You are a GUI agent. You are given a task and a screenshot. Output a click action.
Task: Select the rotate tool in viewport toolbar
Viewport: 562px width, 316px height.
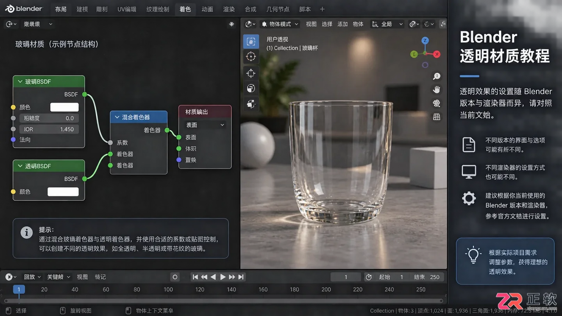point(251,89)
